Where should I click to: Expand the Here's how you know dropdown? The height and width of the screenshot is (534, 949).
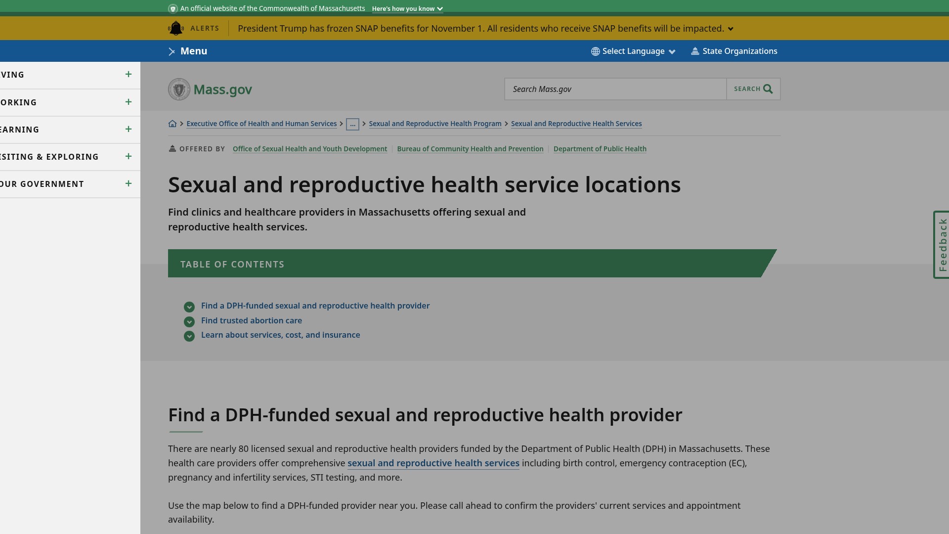pyautogui.click(x=407, y=9)
